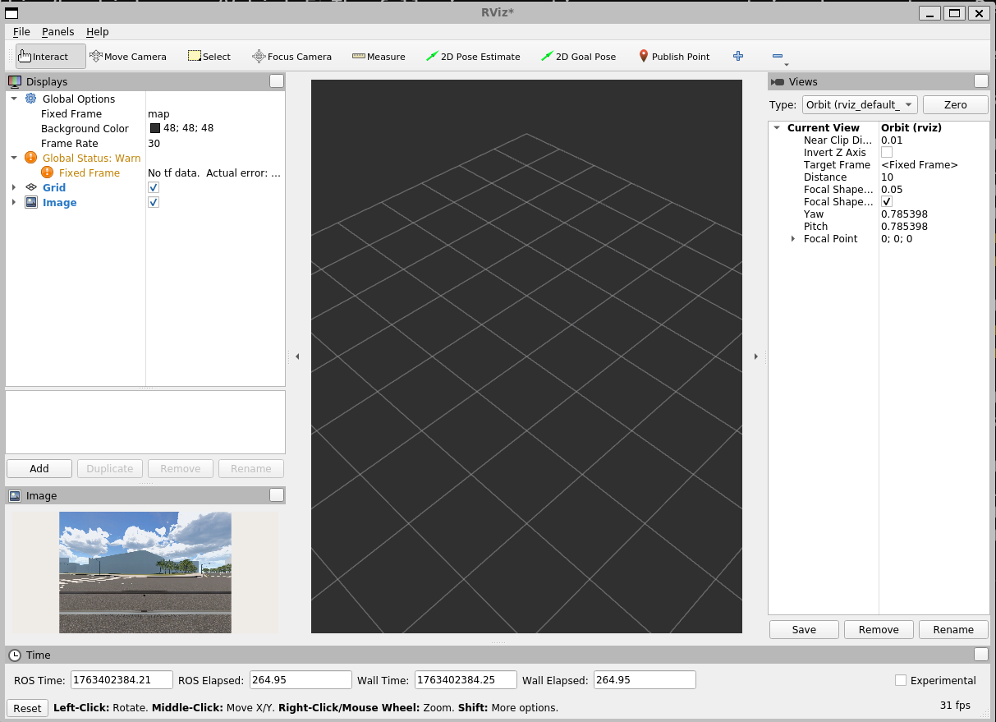Select the 2D Goal Pose tool

578,57
